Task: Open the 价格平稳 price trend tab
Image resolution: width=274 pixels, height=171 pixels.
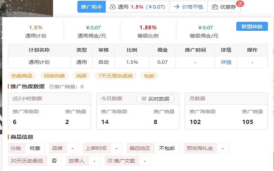Action: pyautogui.click(x=188, y=7)
